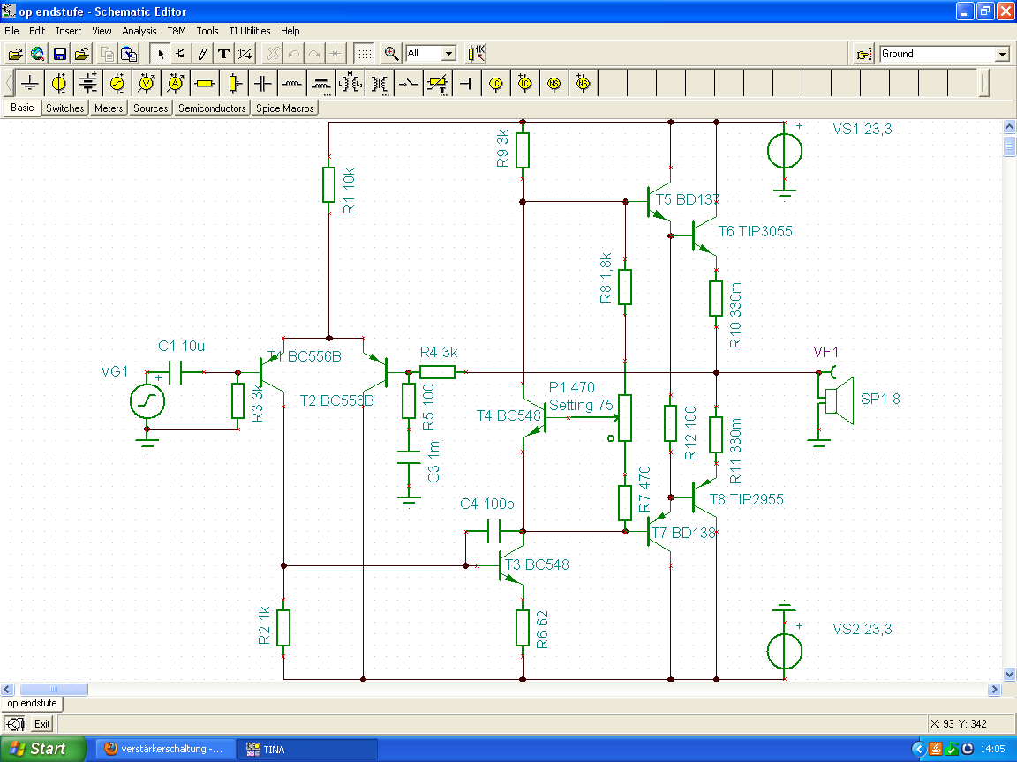The width and height of the screenshot is (1017, 762).
Task: Click the 'op endstufe' sheet tab
Action: click(x=33, y=703)
